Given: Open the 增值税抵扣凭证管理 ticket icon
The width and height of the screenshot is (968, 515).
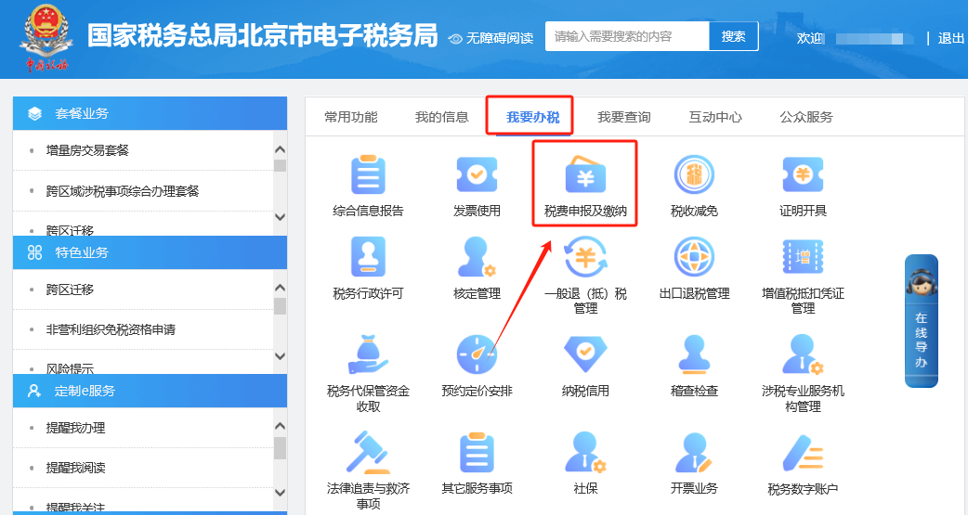Looking at the screenshot, I should [x=803, y=257].
